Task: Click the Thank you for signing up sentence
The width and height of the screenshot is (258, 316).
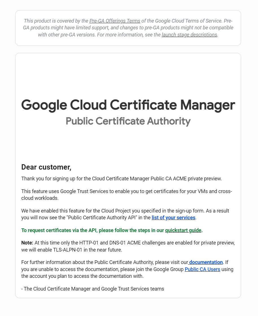Action: pos(121,179)
